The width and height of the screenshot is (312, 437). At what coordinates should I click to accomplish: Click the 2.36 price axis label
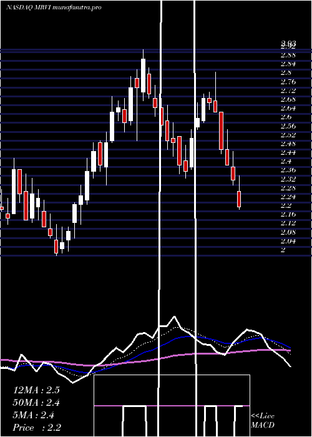coord(288,170)
